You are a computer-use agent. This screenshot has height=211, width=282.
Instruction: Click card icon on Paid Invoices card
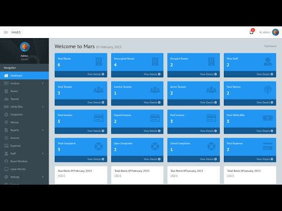(211, 118)
